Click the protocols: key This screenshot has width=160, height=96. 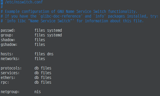(11, 68)
